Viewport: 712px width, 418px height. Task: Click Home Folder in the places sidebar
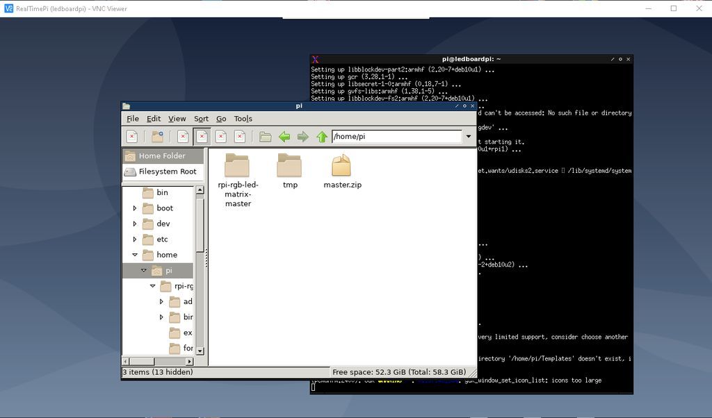click(161, 156)
